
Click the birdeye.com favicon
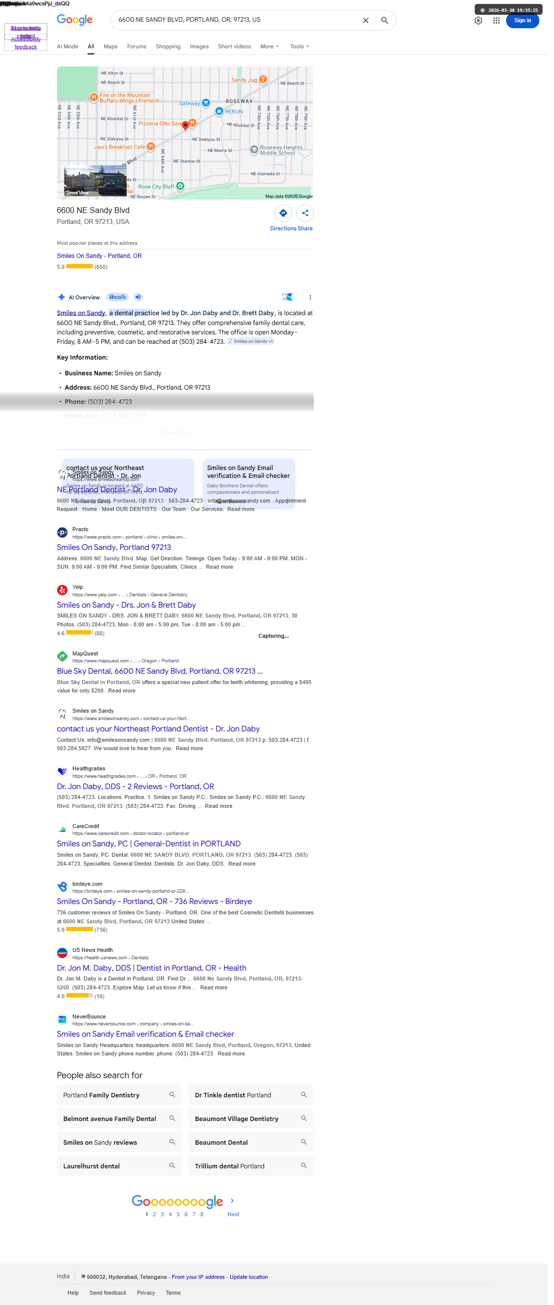(62, 887)
